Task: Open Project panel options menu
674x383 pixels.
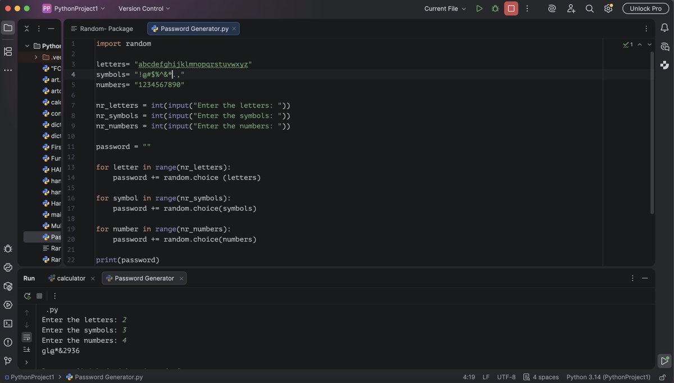Action: click(39, 28)
